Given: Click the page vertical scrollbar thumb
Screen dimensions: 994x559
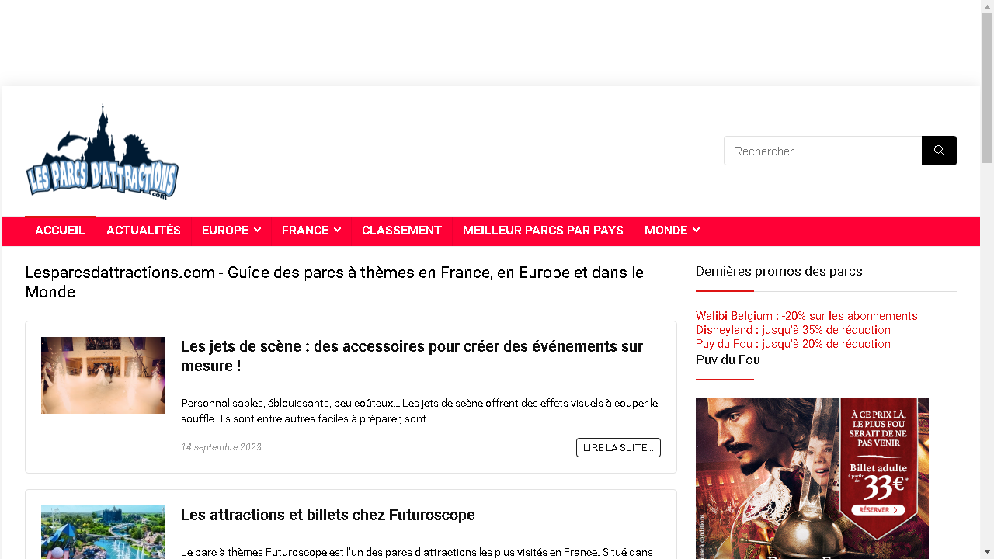Looking at the screenshot, I should click(x=987, y=87).
